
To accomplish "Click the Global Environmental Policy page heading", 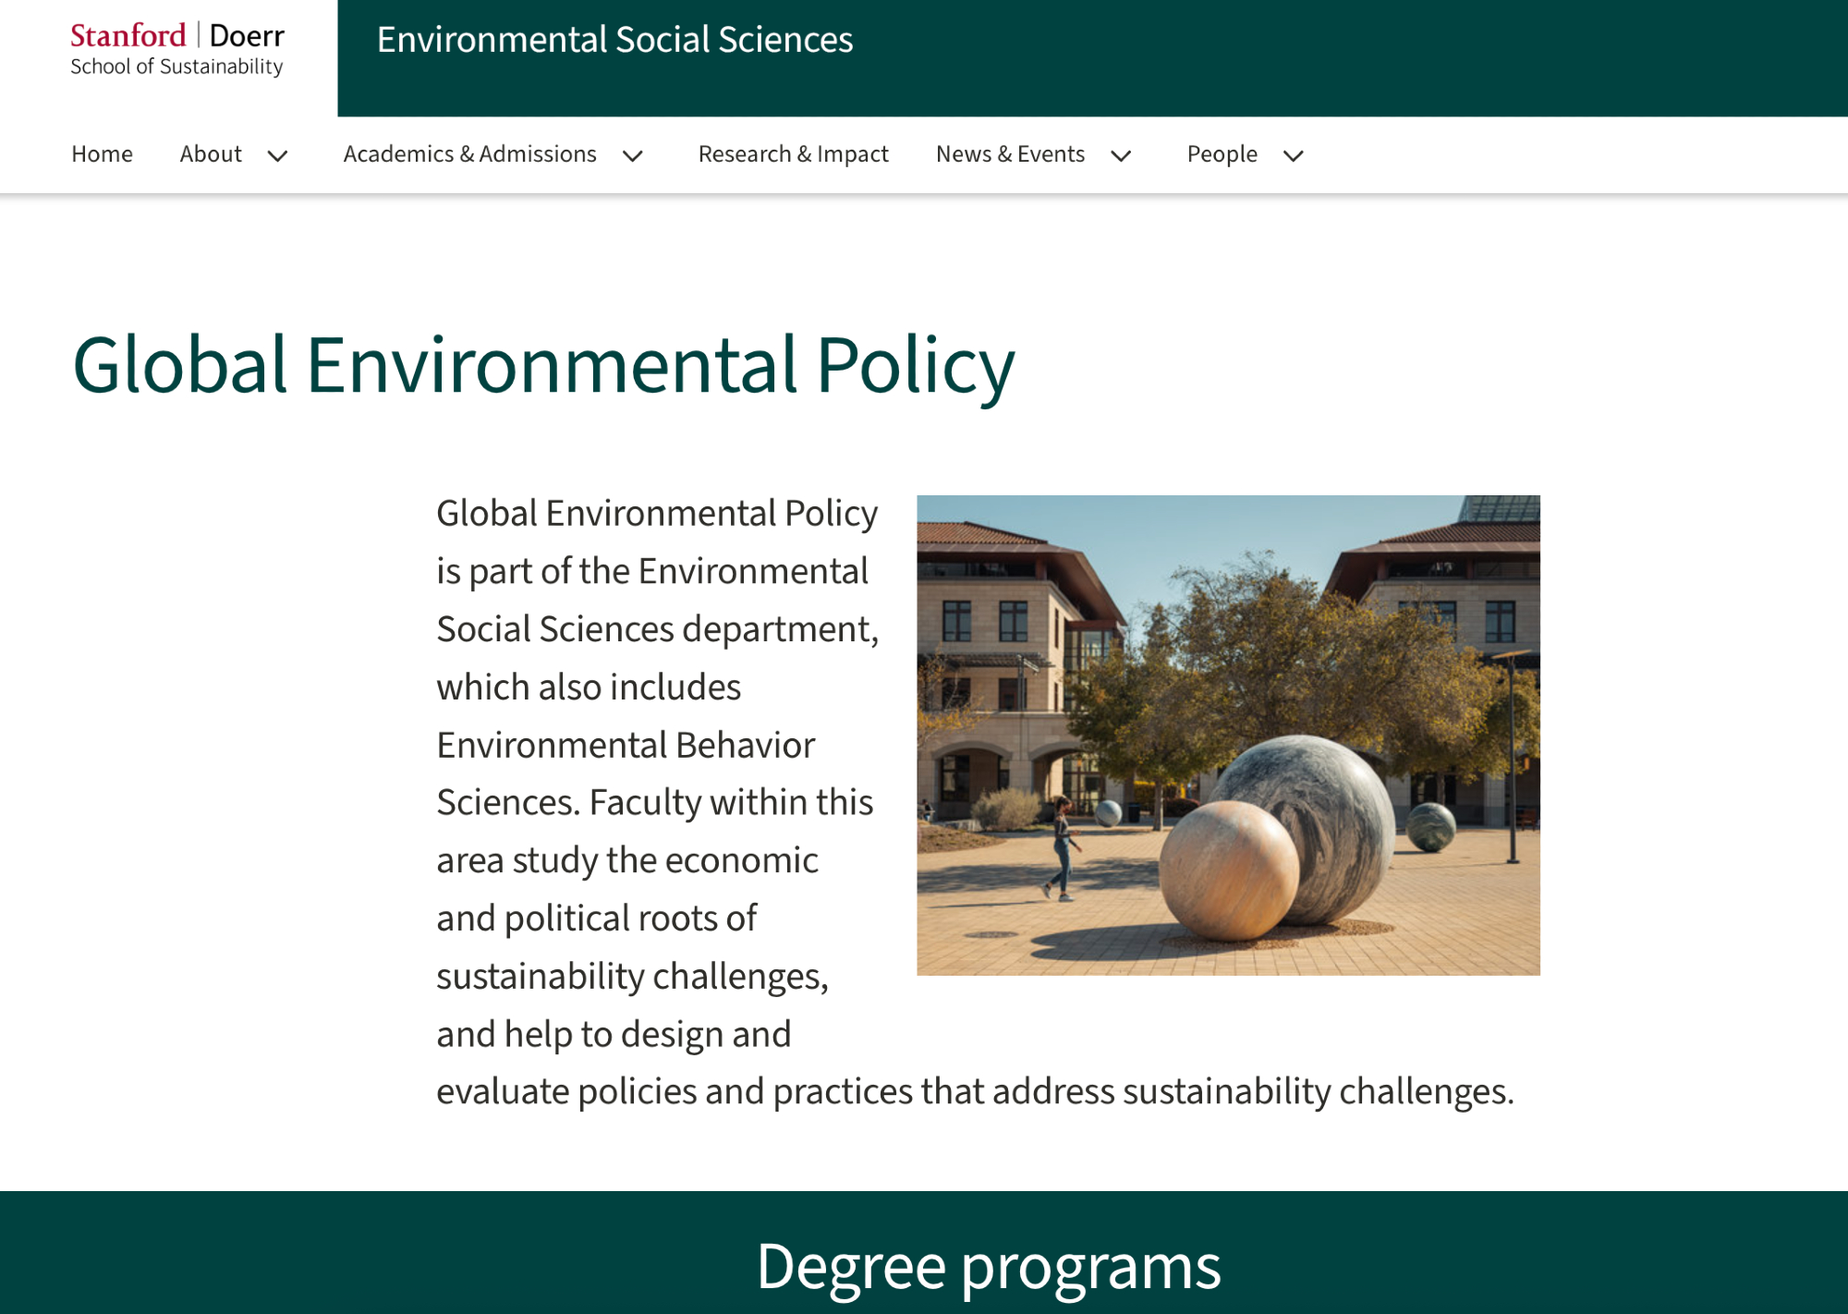I will (x=543, y=366).
